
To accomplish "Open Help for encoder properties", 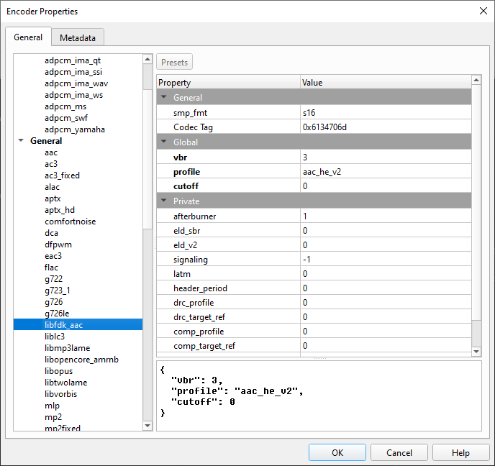I will [x=460, y=453].
